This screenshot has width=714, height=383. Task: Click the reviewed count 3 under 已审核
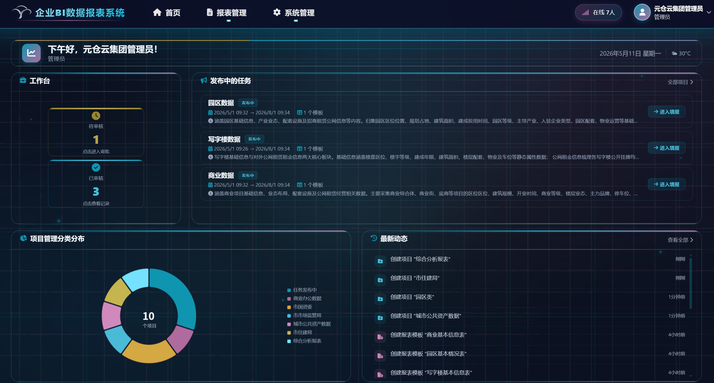[96, 192]
